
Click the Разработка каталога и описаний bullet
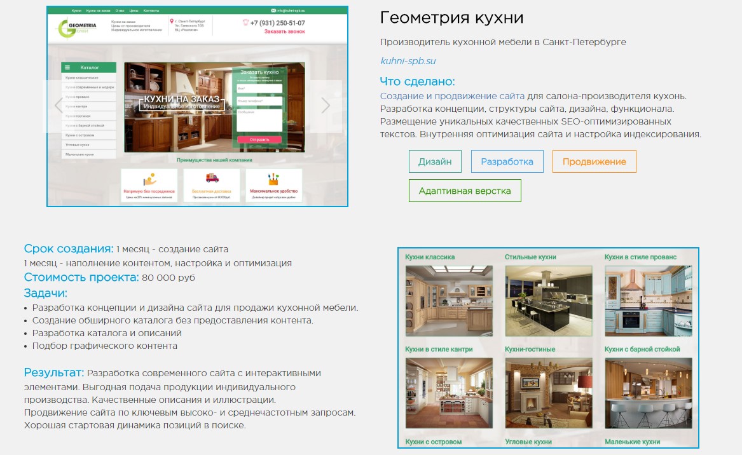click(x=107, y=333)
